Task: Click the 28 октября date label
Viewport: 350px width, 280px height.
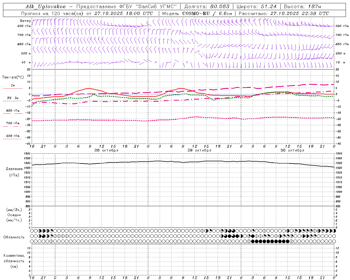Action: (x=106, y=150)
